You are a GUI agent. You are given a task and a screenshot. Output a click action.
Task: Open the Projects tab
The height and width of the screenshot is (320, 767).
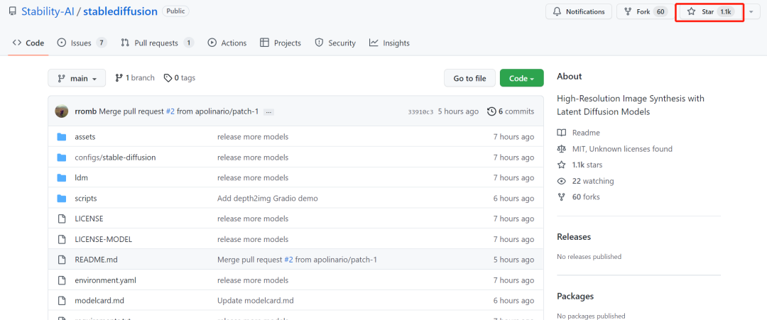(x=281, y=43)
